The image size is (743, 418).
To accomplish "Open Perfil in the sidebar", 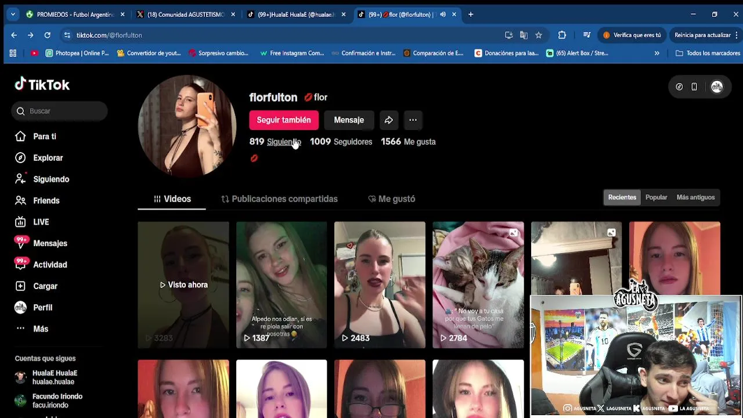I will point(34,308).
